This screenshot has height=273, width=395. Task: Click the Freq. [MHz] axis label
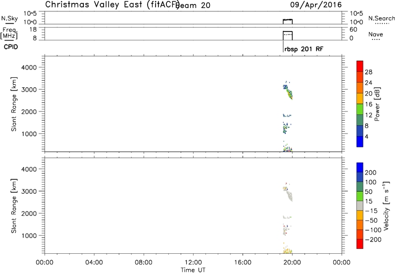pyautogui.click(x=9, y=33)
